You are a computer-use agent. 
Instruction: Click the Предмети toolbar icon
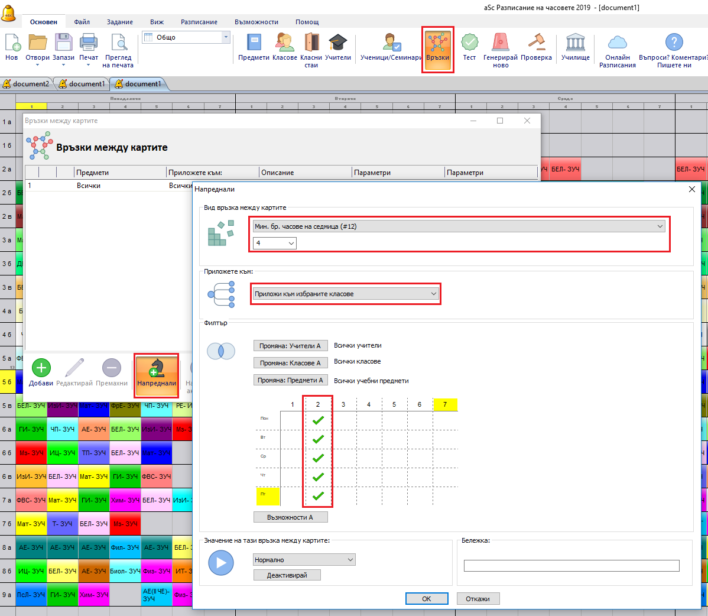(x=254, y=43)
